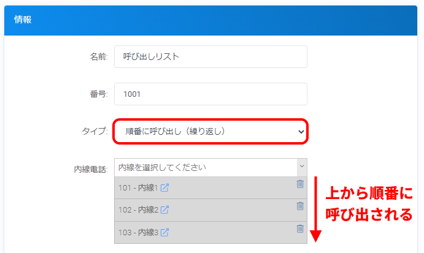424x253 pixels.
Task: Open the タイプ dropdown showing 順番に呼び出し
Action: pyautogui.click(x=210, y=132)
